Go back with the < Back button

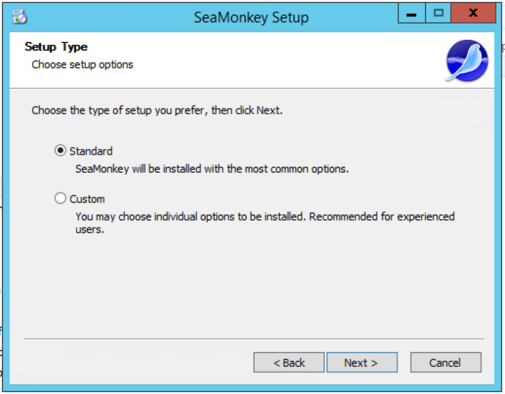tap(289, 362)
